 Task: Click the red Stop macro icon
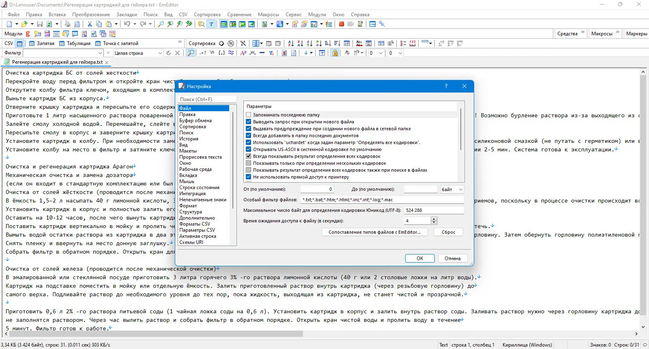pyautogui.click(x=342, y=24)
